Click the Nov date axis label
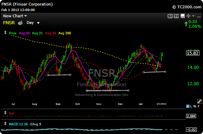This screenshot has height=134, width=203. pyautogui.click(x=99, y=104)
